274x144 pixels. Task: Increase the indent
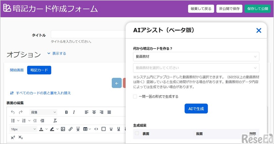[42, 120]
